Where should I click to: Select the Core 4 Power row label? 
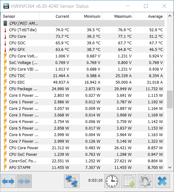click(x=24, y=121)
